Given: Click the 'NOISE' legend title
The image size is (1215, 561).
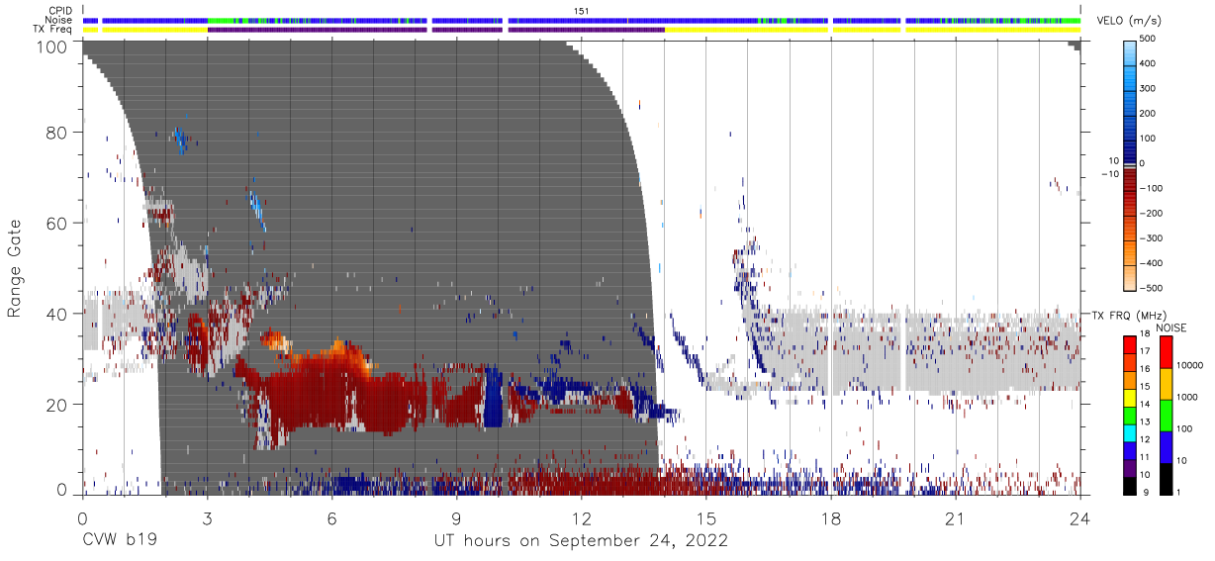Looking at the screenshot, I should click(x=1172, y=327).
